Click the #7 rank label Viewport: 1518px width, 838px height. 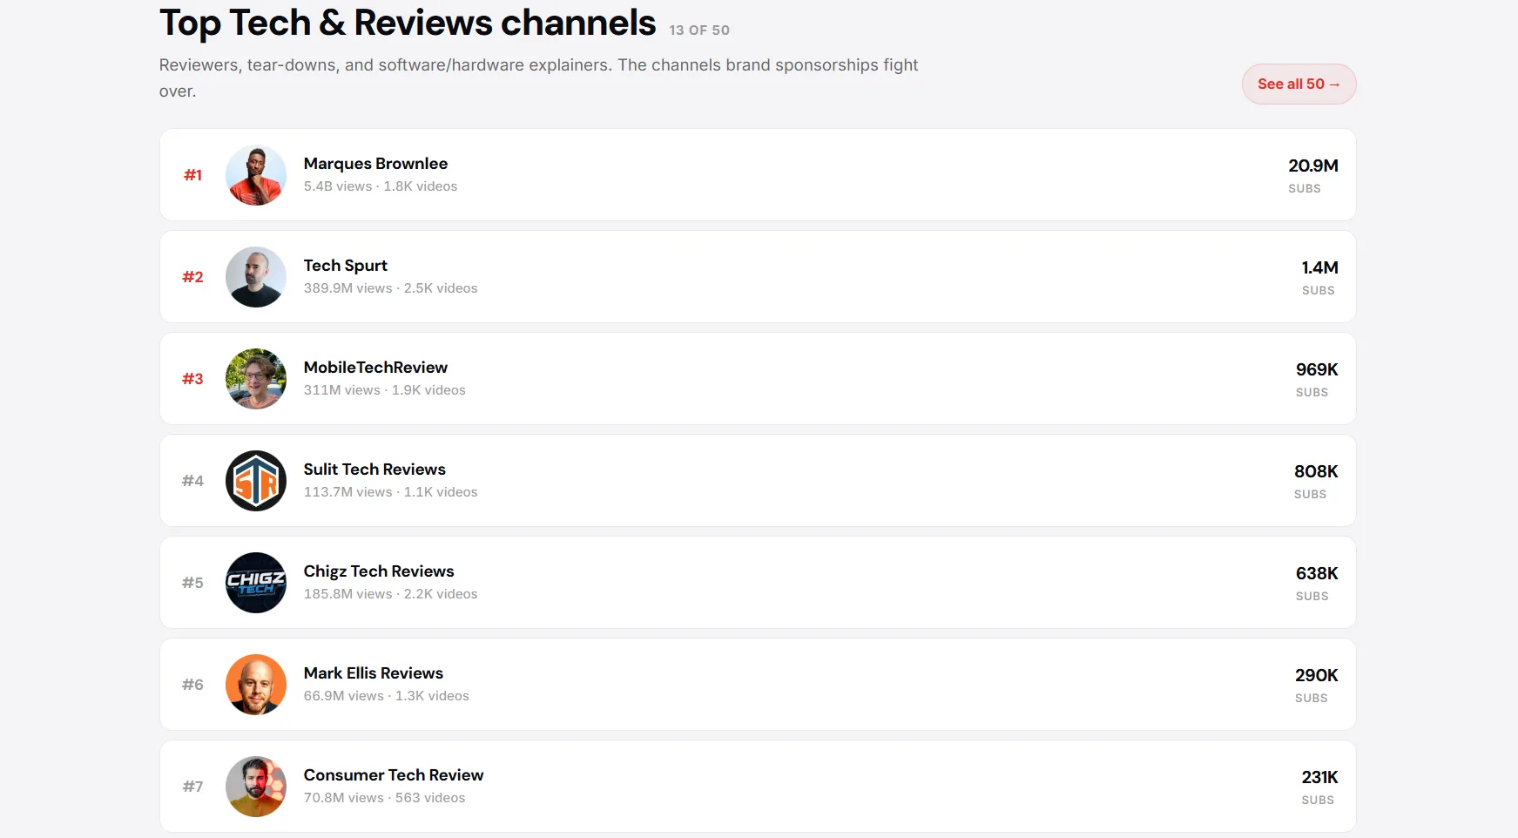pos(192,787)
